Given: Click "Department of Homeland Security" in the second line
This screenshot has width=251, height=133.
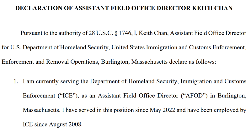Looking at the screenshot, I should click(66, 47).
